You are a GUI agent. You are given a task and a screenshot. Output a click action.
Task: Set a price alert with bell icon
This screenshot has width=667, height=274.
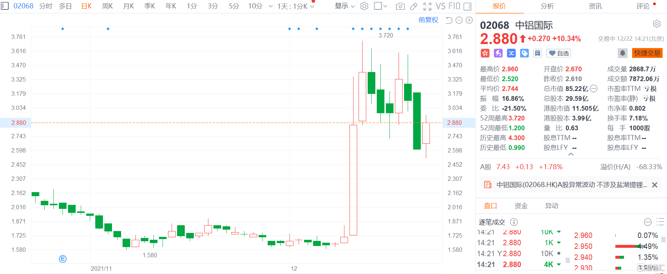coord(623,53)
